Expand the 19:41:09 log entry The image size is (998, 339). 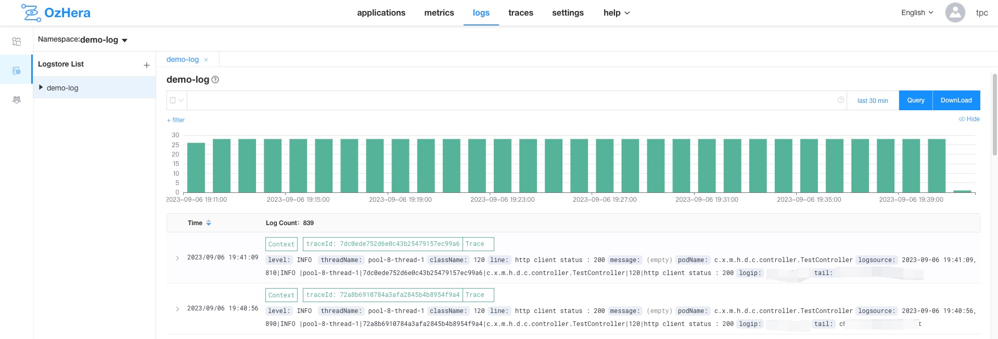[177, 258]
